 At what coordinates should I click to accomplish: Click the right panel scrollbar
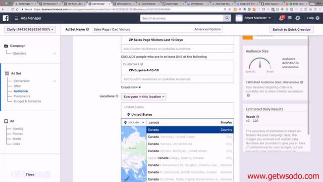[x=308, y=85]
